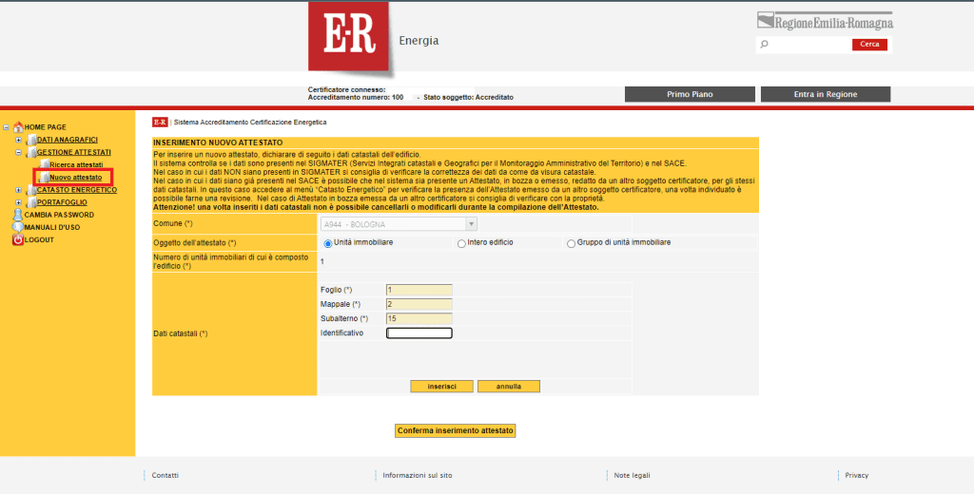
Task: Collapse the Gestione Attestati tree node
Action: coord(19,152)
